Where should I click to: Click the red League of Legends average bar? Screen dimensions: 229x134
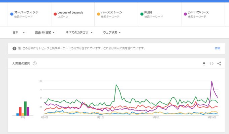pos(20,111)
